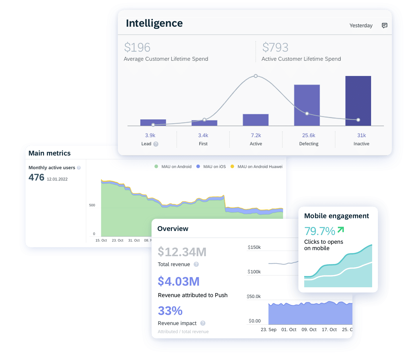
Task: Click the Inactive bar in the chart
Action: [358, 101]
